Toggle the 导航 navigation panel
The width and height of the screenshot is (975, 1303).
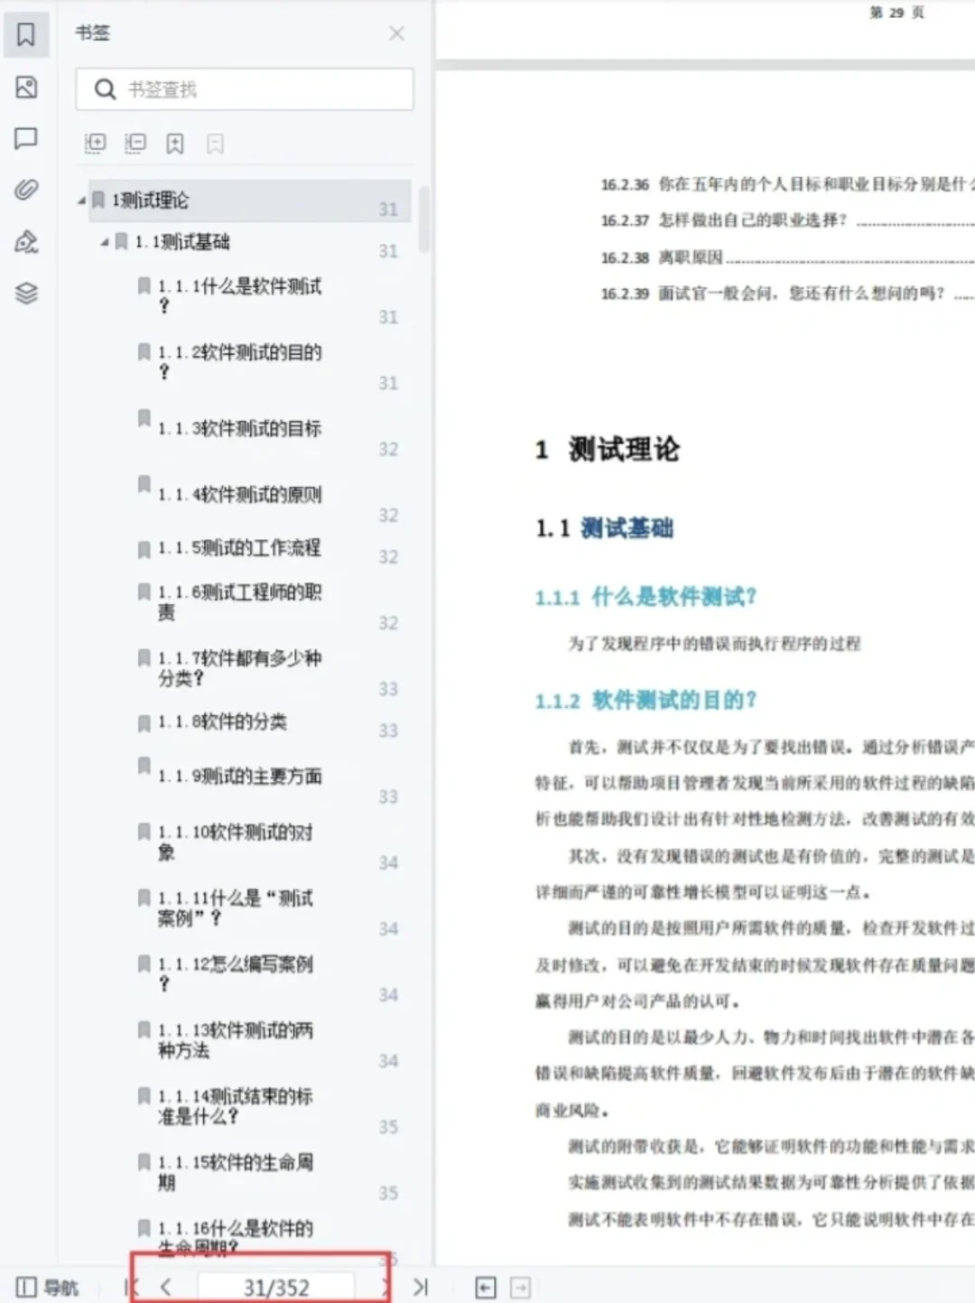pyautogui.click(x=47, y=1286)
